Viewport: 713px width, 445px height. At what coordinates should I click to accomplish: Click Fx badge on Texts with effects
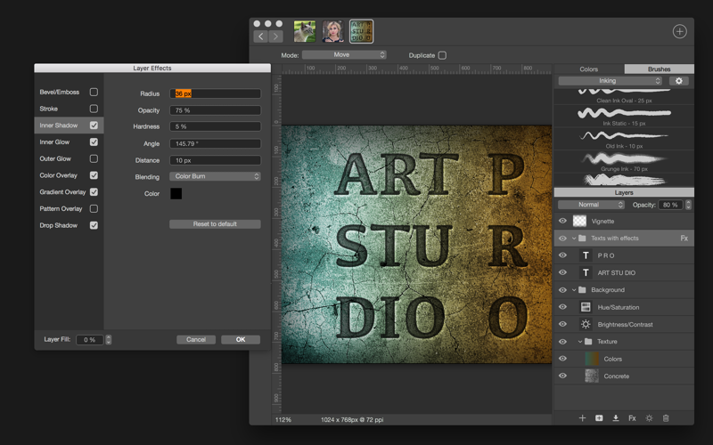point(684,239)
